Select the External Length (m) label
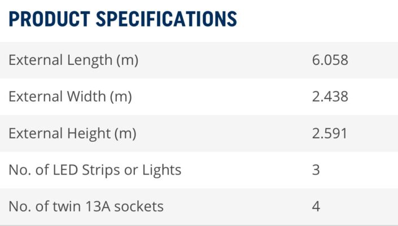The width and height of the screenshot is (398, 226). pos(73,60)
